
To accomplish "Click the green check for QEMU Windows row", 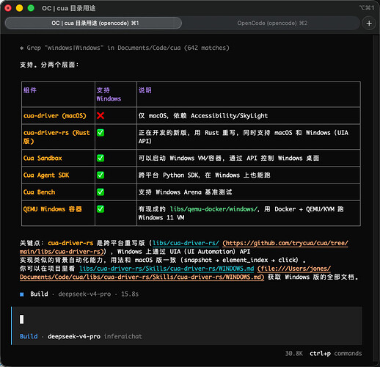I will (x=101, y=209).
